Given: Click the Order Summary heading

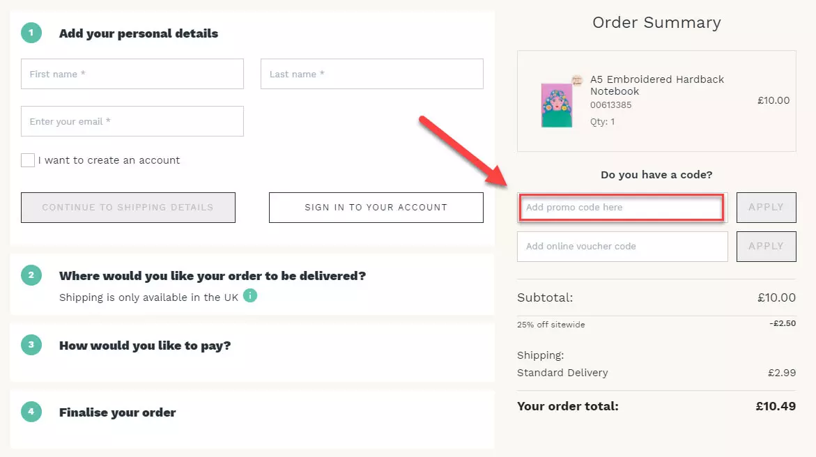Looking at the screenshot, I should pos(656,22).
